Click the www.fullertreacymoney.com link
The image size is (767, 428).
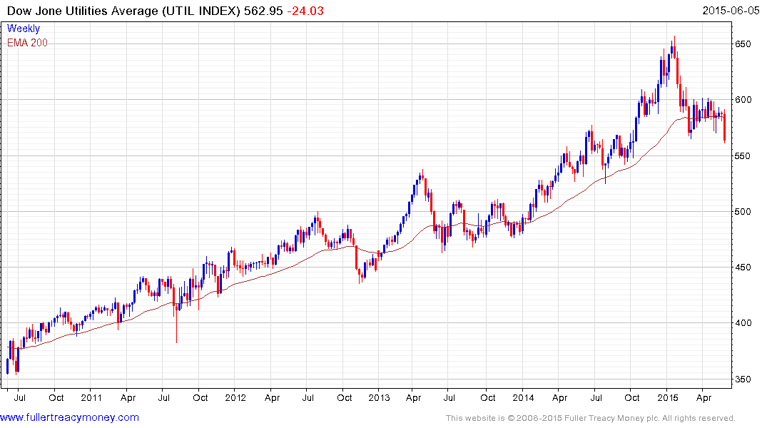pyautogui.click(x=69, y=417)
